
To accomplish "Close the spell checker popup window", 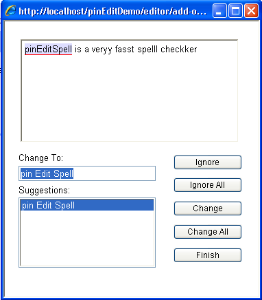I will [x=251, y=11].
